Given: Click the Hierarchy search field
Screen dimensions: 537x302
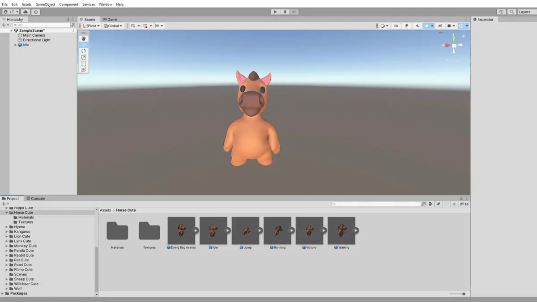Looking at the screenshot, I should tap(42, 25).
